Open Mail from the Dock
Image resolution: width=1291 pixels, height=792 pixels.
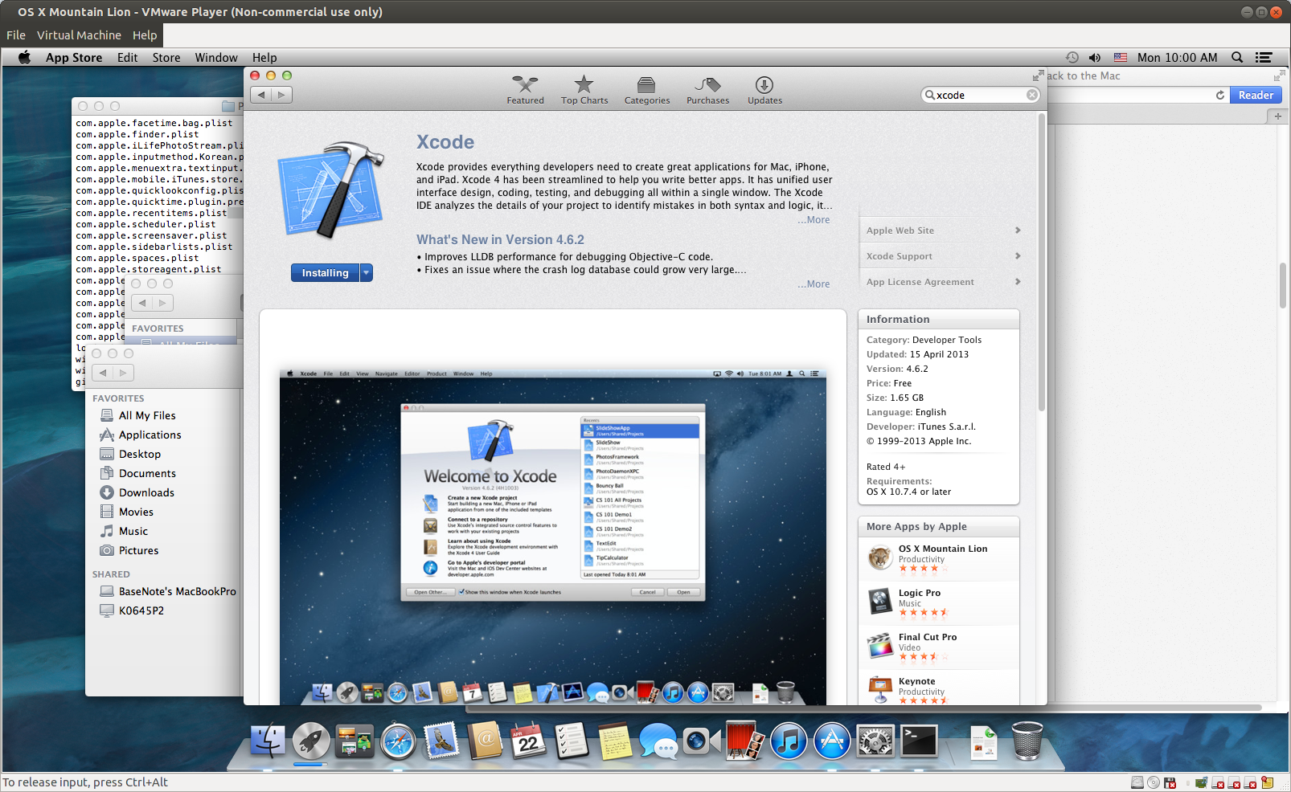[x=441, y=741]
